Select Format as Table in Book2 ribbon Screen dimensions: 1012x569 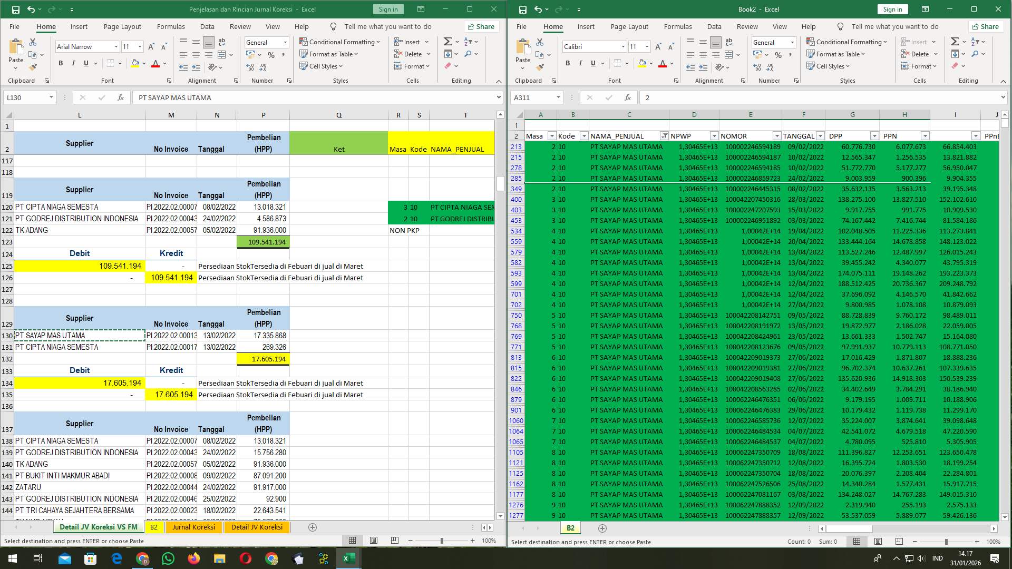tap(836, 54)
